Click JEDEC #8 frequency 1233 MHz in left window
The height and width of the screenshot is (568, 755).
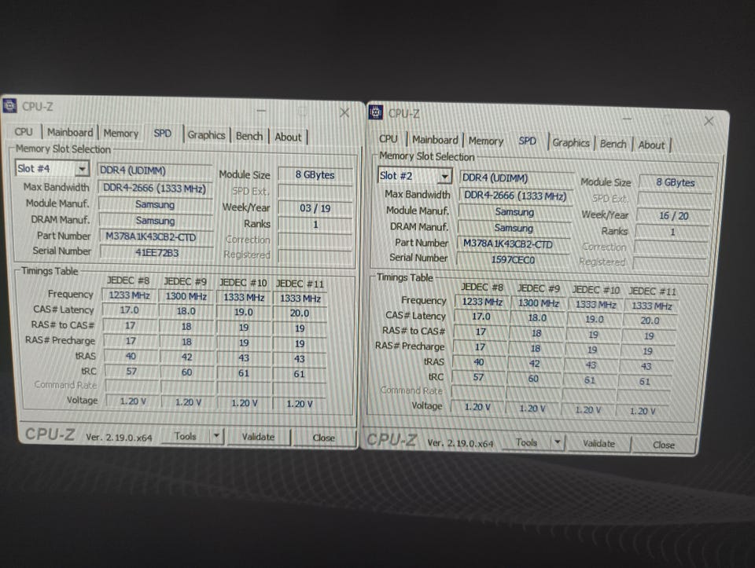click(130, 295)
